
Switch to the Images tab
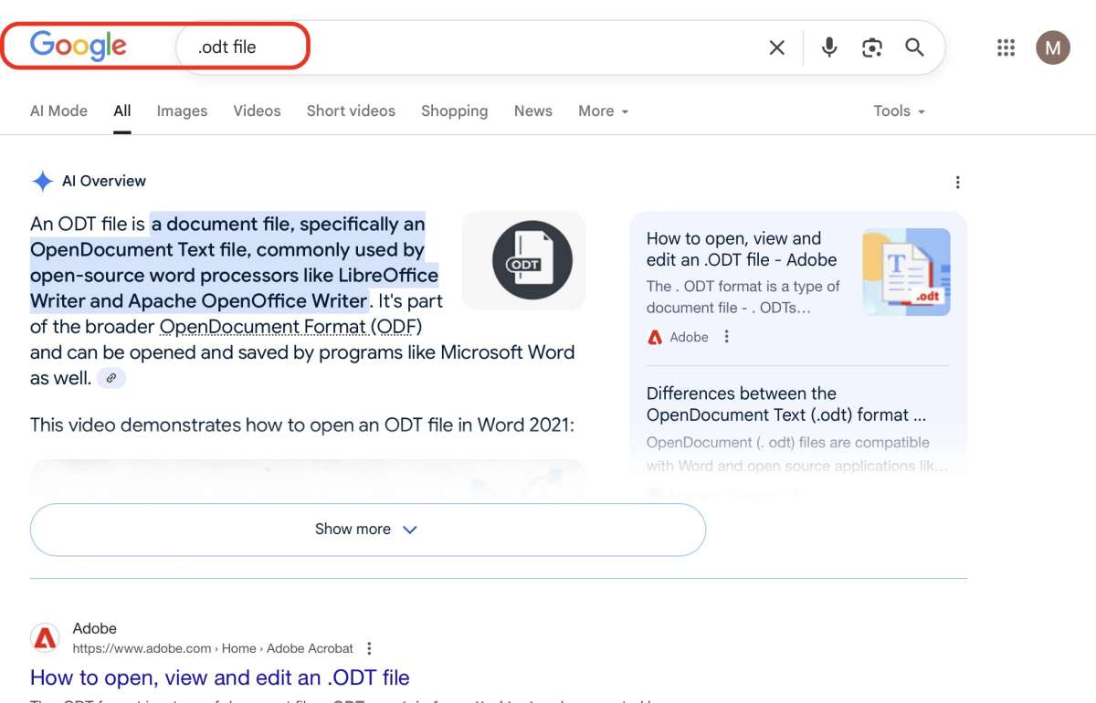point(182,110)
